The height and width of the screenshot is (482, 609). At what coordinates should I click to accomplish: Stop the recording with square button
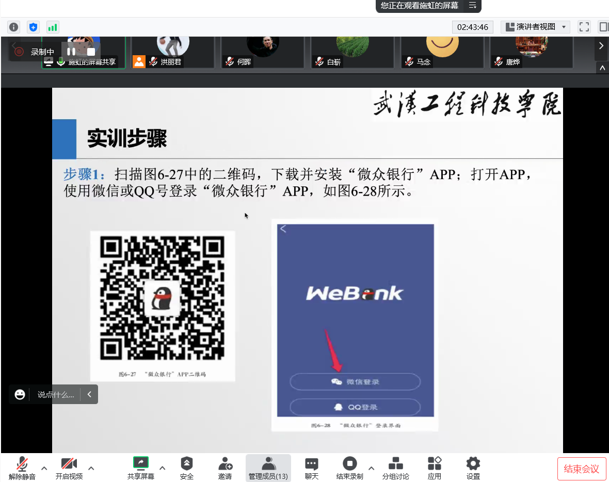coord(91,52)
